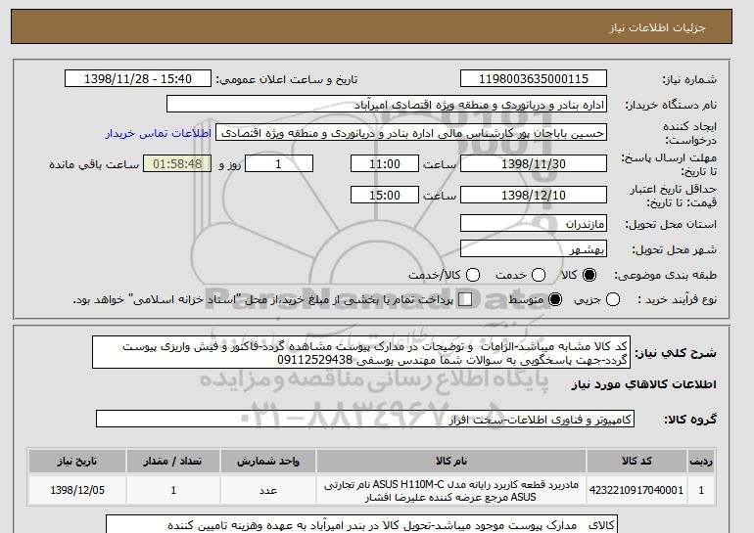Click the validity hour field 15:00
The width and height of the screenshot is (754, 533).
(385, 195)
